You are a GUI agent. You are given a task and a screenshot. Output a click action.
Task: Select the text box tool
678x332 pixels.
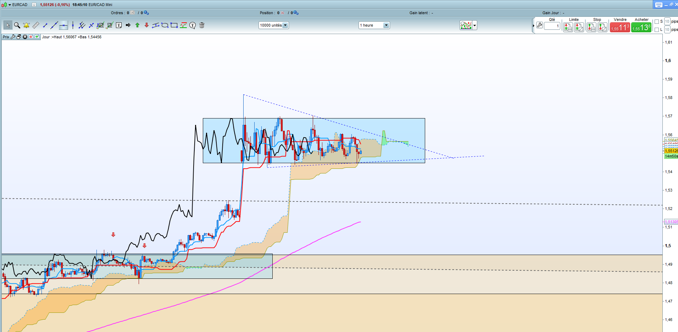pyautogui.click(x=119, y=25)
